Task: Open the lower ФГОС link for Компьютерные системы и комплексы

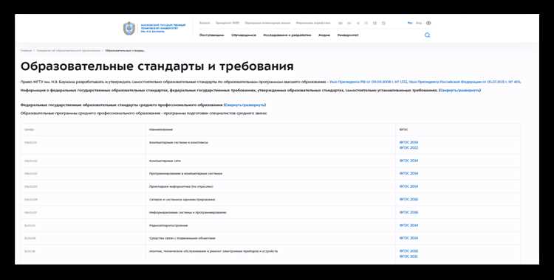Action: [408, 148]
